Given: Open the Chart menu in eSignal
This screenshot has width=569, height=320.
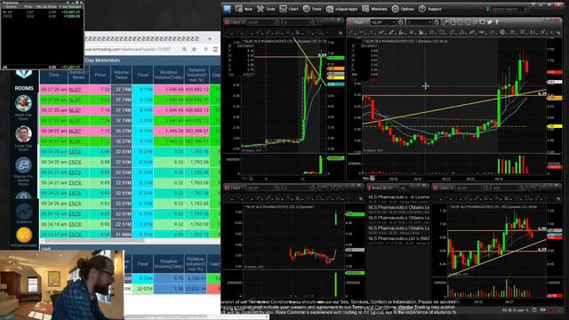Looking at the screenshot, I should coord(289,9).
